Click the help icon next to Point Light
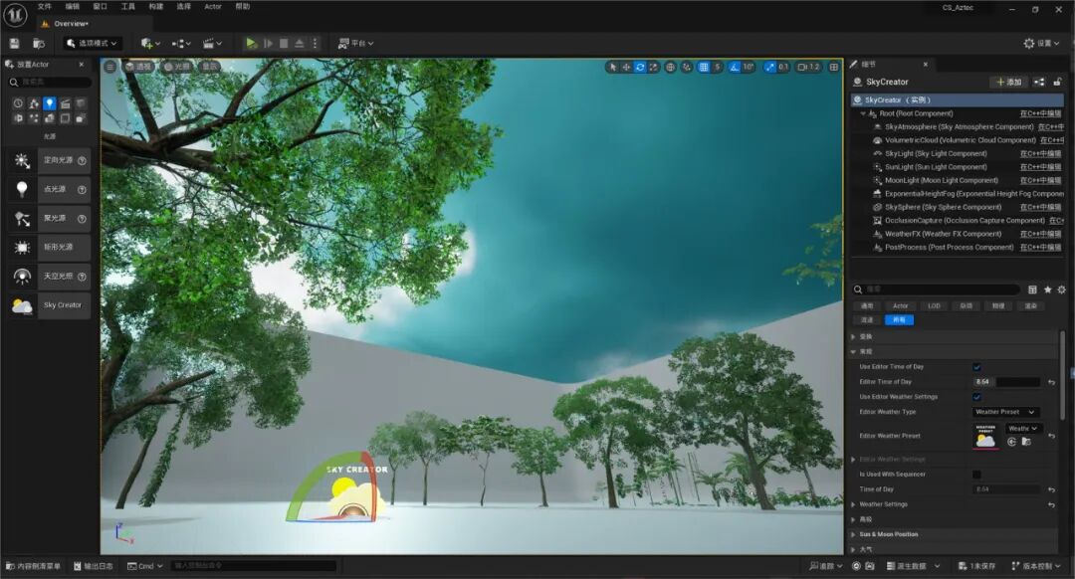1075x579 pixels. [82, 190]
